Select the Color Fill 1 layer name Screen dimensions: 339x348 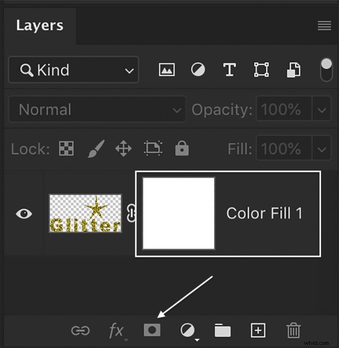click(x=264, y=213)
